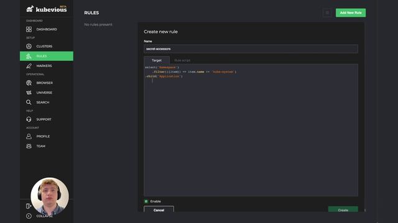This screenshot has width=398, height=223.
Task: Click the Add New Rule button
Action: [351, 12]
